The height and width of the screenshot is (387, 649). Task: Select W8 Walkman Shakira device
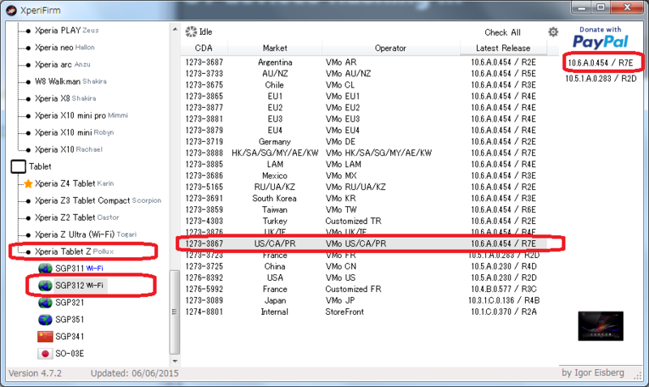coord(71,81)
